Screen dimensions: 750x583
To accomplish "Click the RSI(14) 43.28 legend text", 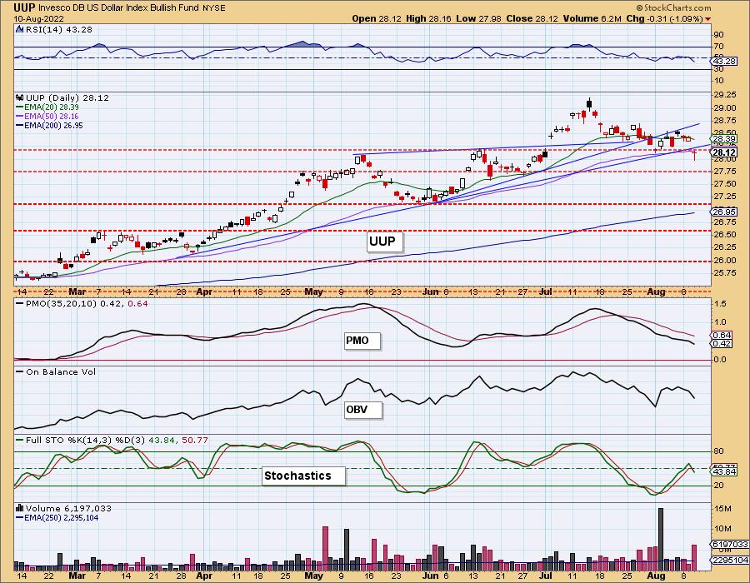I will point(58,29).
